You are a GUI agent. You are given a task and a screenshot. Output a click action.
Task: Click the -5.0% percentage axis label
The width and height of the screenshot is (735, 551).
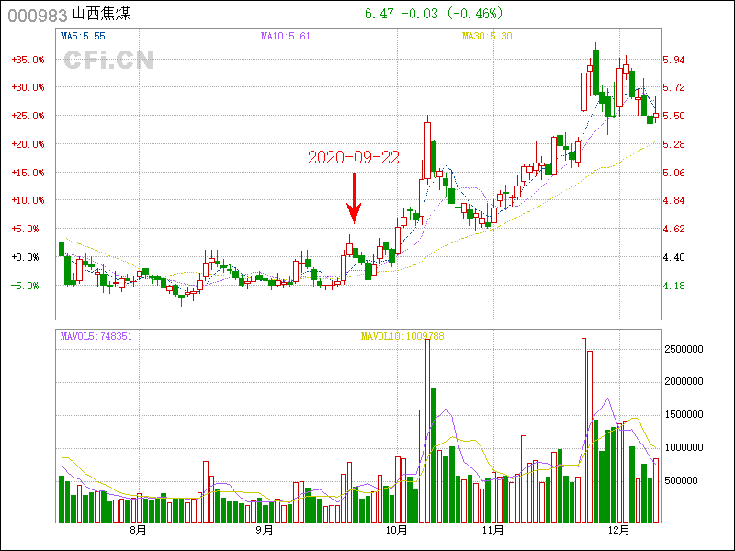[28, 286]
